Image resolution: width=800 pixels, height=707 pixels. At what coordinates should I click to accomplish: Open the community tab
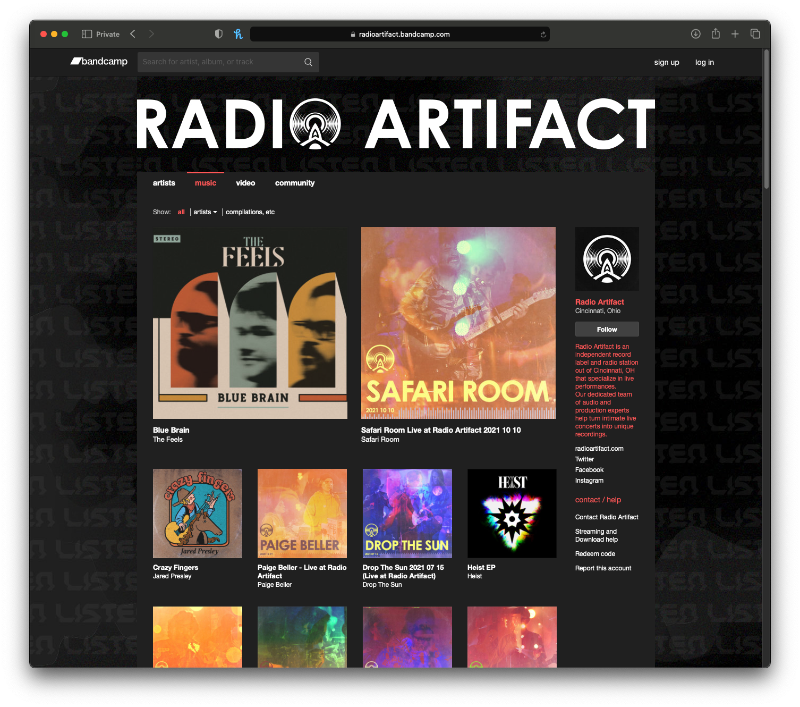click(x=295, y=183)
